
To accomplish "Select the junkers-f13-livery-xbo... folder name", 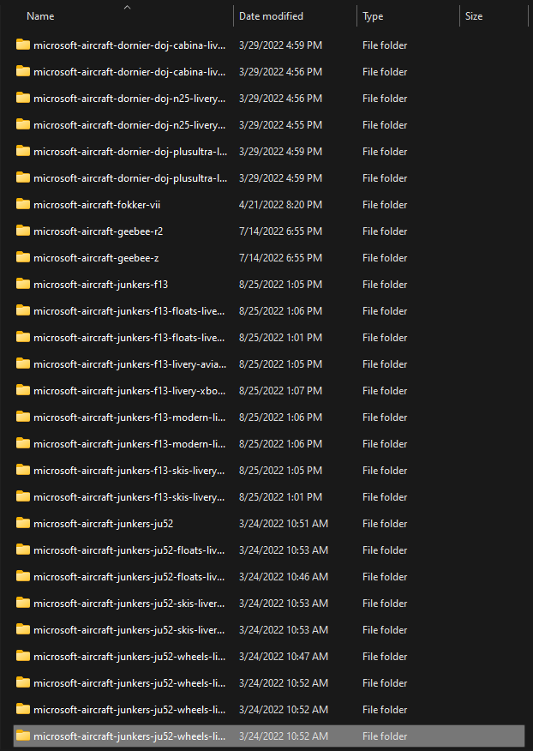I will click(129, 390).
